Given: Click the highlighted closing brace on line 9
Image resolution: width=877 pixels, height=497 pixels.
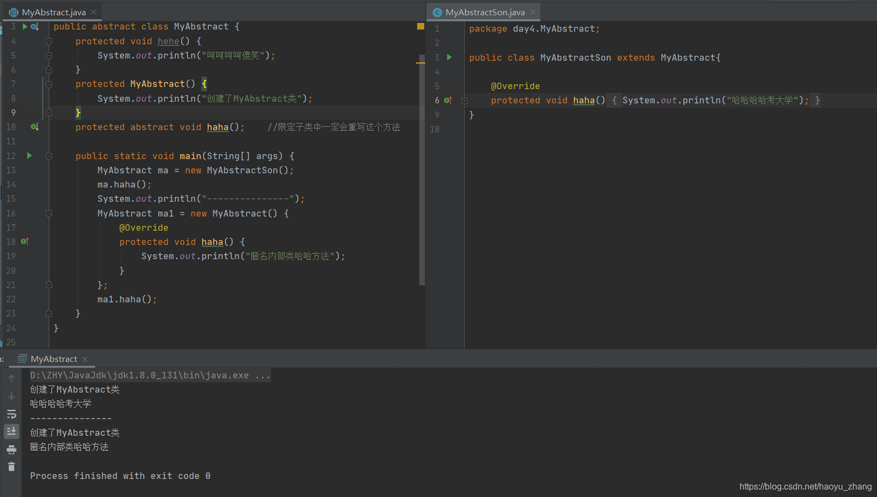Looking at the screenshot, I should tap(78, 113).
